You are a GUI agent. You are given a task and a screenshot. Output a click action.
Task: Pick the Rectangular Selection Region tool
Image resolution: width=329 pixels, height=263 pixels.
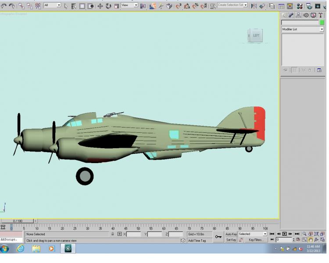point(82,6)
